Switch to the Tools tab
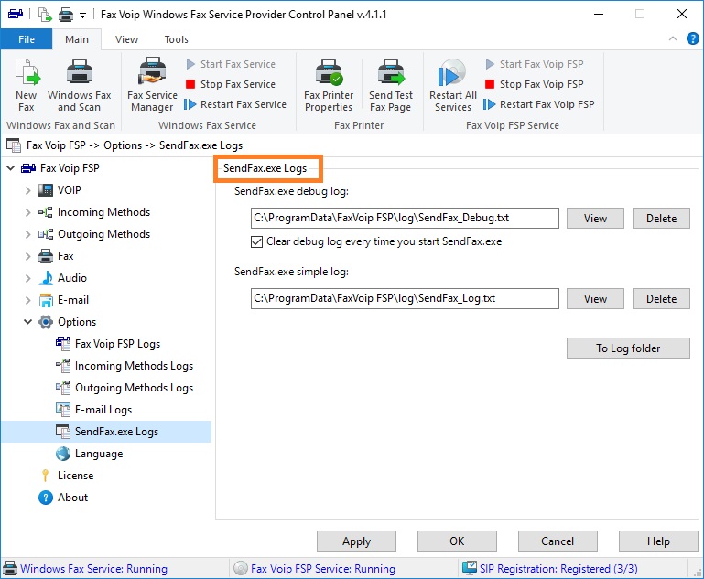Screen dimensions: 704x579 pos(176,39)
